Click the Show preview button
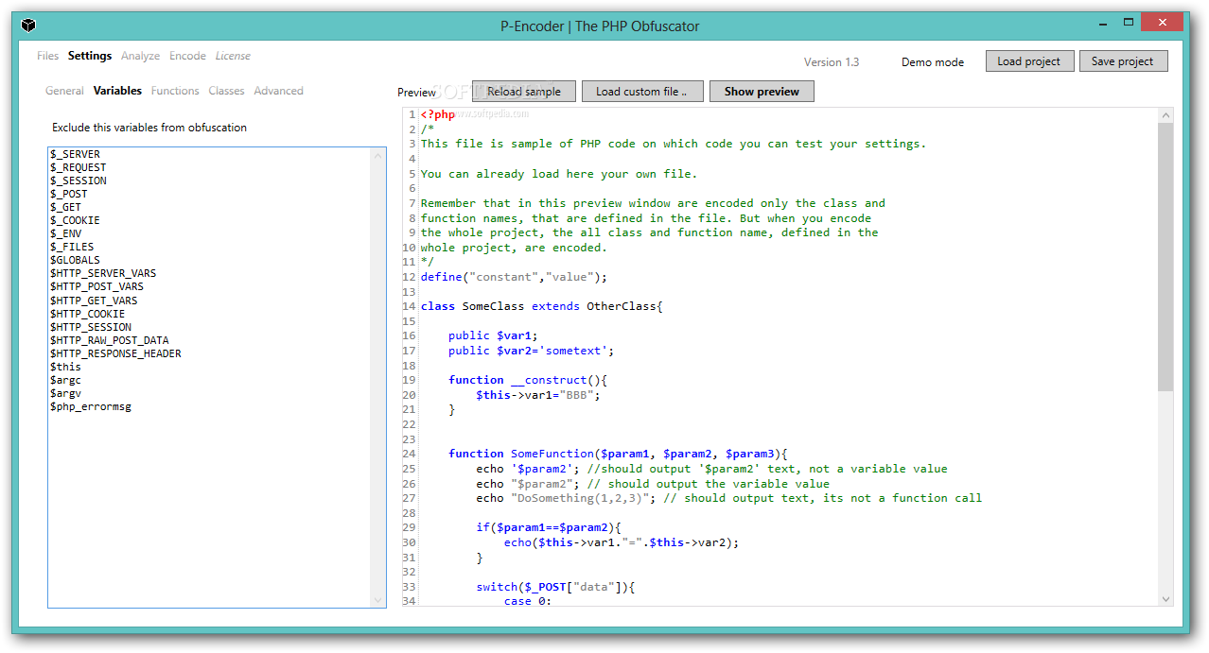 coord(762,92)
